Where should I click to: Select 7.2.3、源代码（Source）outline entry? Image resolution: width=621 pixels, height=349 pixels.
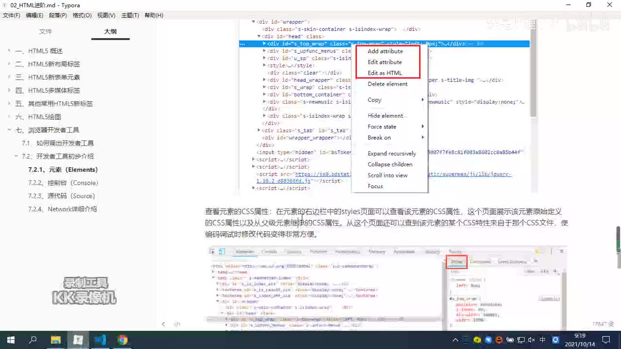pyautogui.click(x=62, y=196)
